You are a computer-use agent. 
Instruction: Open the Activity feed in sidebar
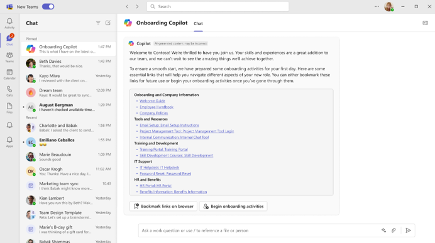[x=9, y=23]
